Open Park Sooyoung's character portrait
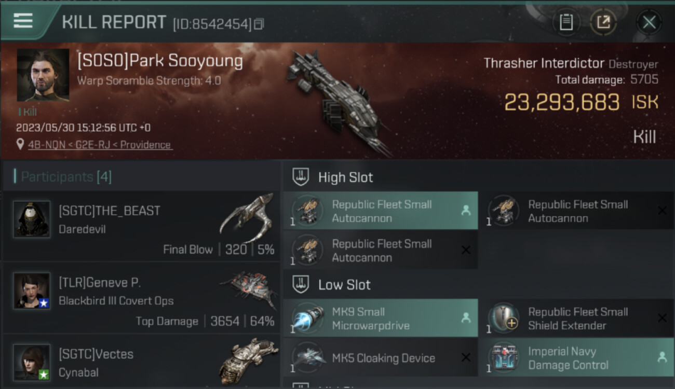The width and height of the screenshot is (675, 389). [43, 75]
